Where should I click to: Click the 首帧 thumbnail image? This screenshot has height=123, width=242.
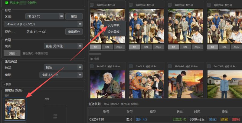pos(15,109)
